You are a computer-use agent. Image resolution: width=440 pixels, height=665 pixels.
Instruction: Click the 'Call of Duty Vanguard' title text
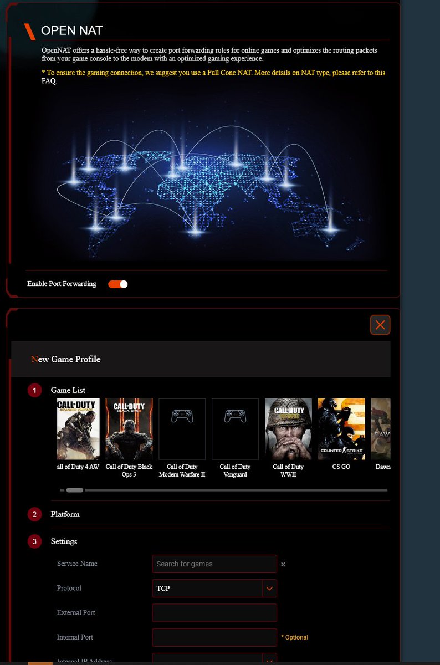(x=236, y=470)
